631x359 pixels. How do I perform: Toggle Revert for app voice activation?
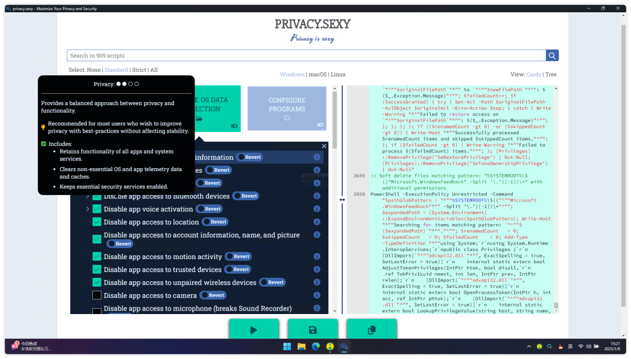[x=209, y=209]
